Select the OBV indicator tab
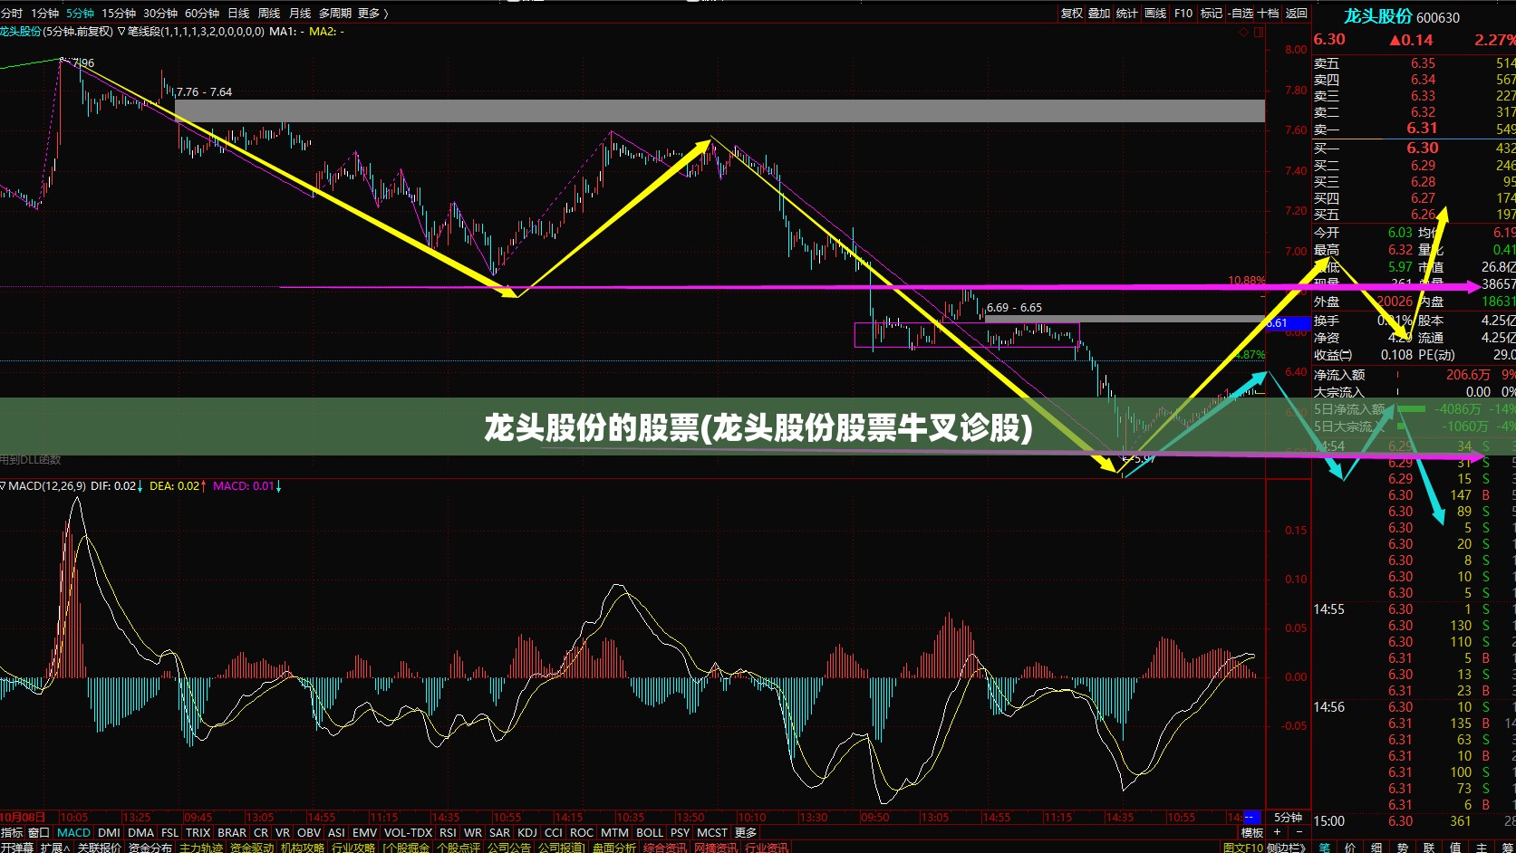The width and height of the screenshot is (1516, 853). point(309,832)
